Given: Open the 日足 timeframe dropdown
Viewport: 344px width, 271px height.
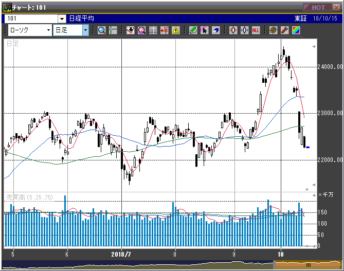Looking at the screenshot, I should coord(85,30).
